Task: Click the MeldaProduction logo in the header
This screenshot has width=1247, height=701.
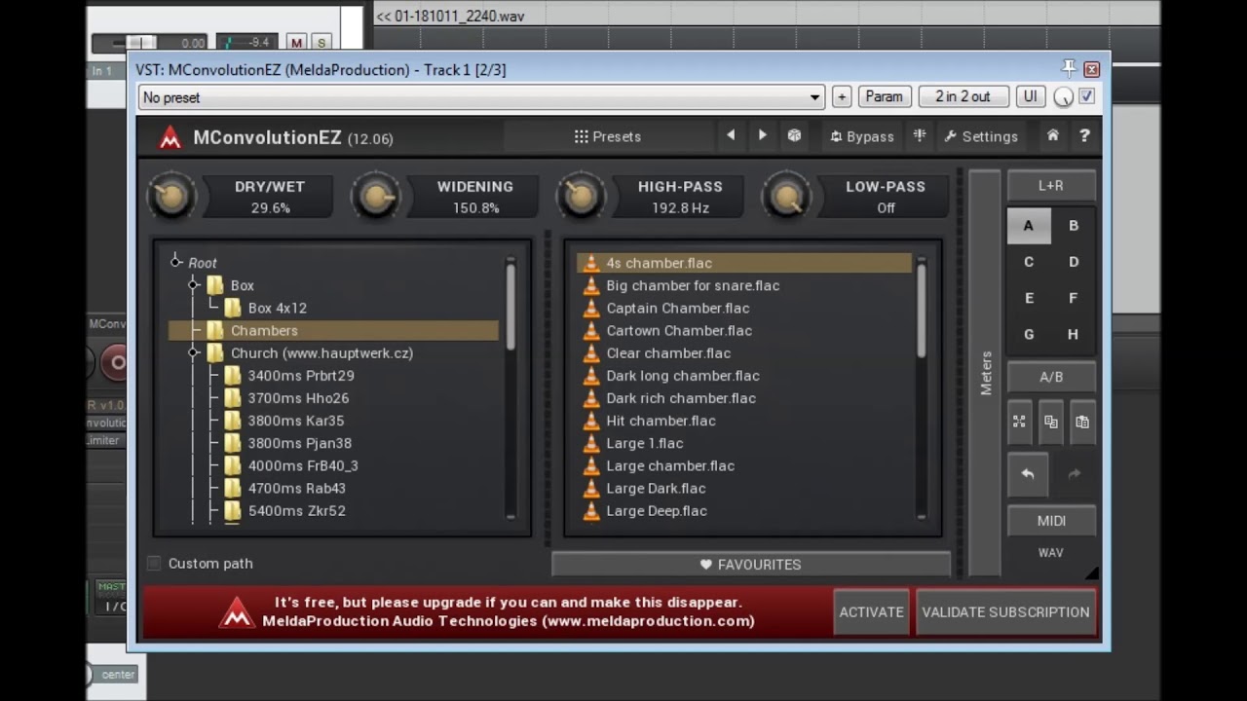Action: click(x=170, y=137)
